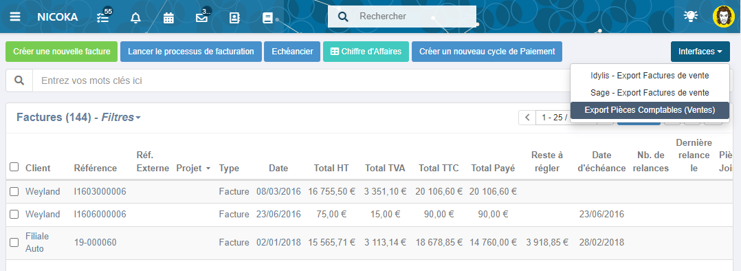Sort by the Reste à régler column header
This screenshot has height=271, width=741.
point(547,162)
